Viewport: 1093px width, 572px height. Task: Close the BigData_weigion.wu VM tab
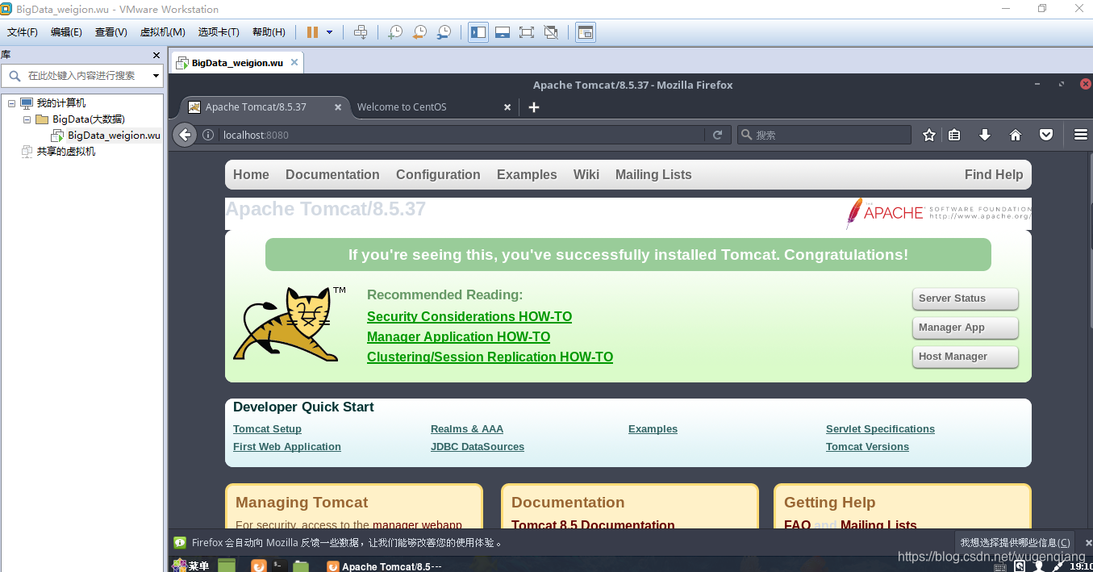(294, 62)
